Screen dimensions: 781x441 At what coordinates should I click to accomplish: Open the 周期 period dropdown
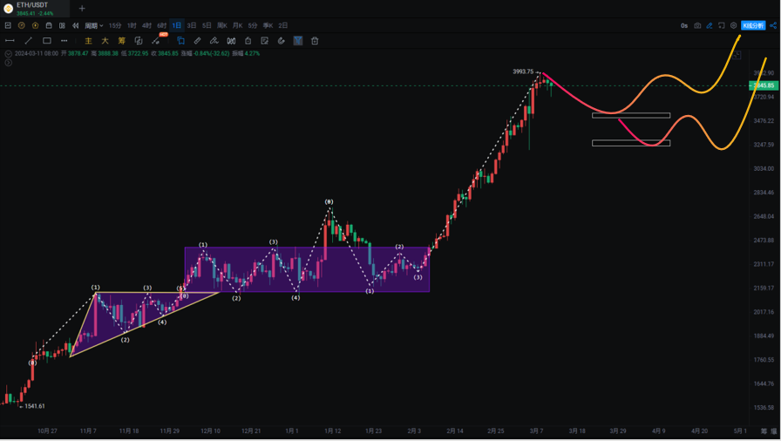click(x=93, y=25)
